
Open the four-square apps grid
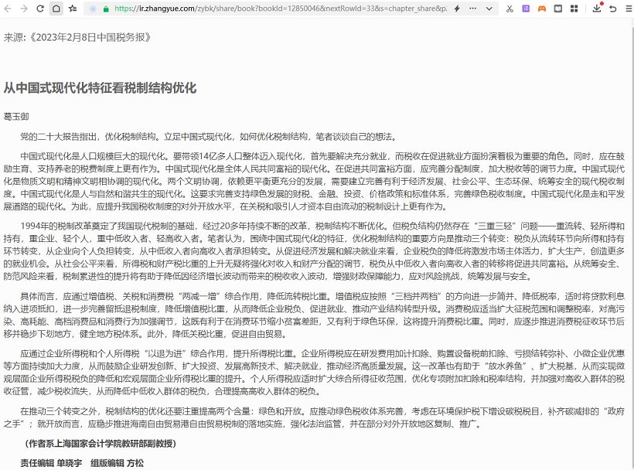pyautogui.click(x=574, y=9)
